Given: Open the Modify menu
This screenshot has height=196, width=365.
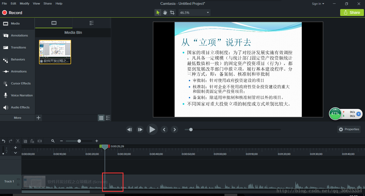Looking at the screenshot, I should coord(25,3).
